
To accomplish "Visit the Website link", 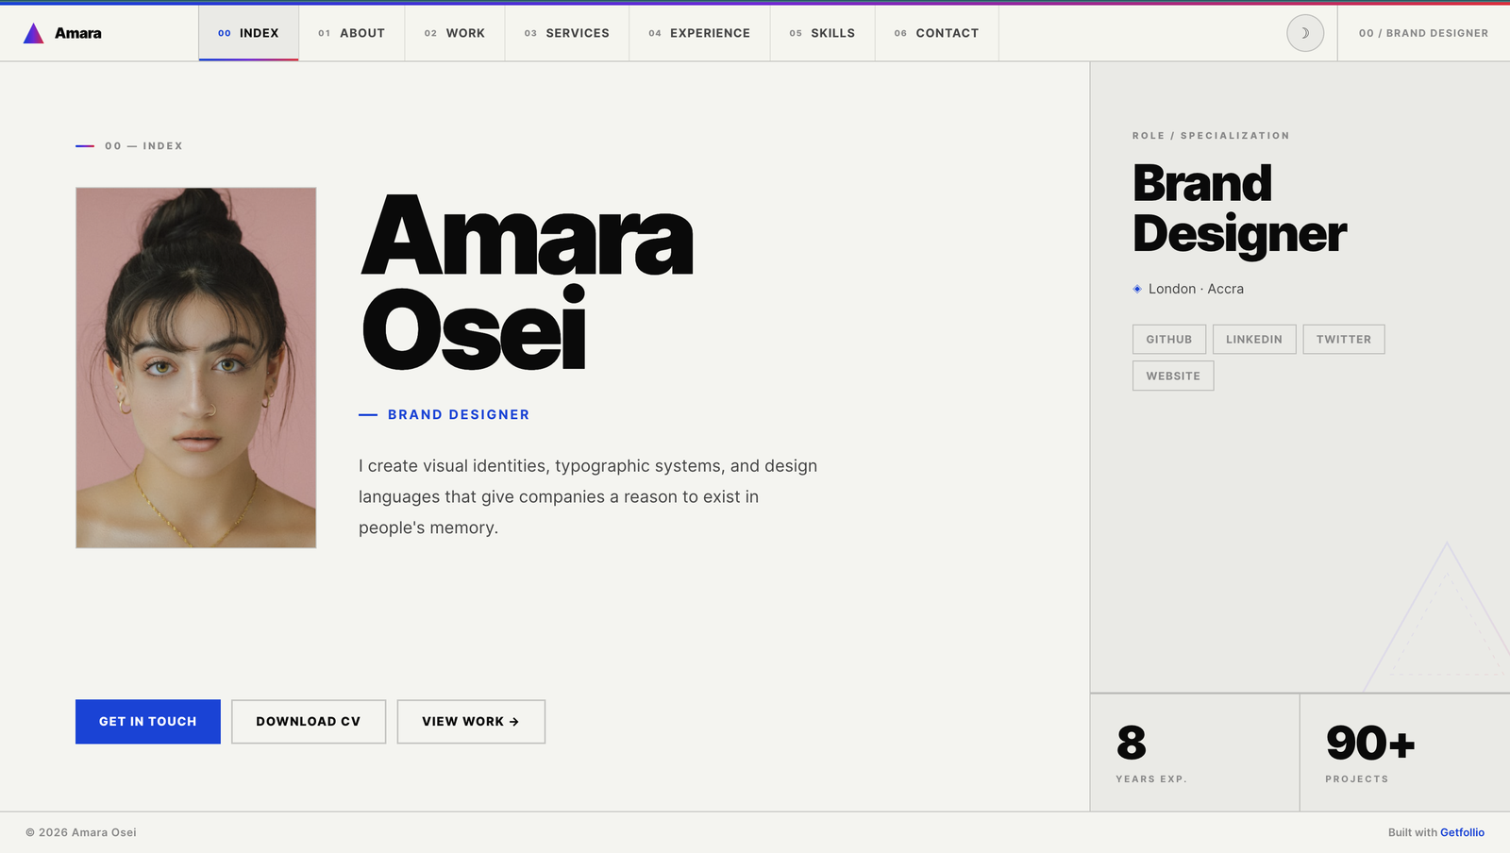I will coord(1173,376).
